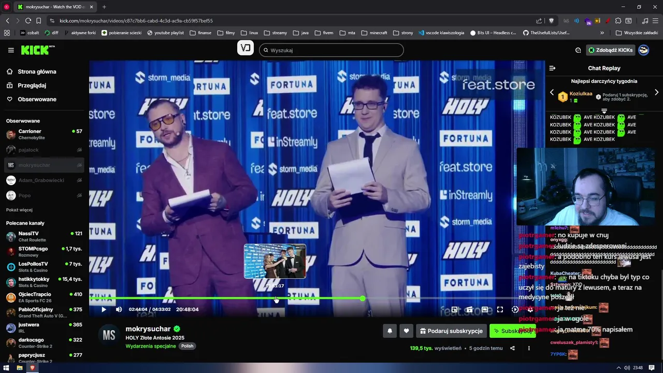The height and width of the screenshot is (373, 663).
Task: Click the Kick search field Wyszukaj
Action: (x=331, y=50)
